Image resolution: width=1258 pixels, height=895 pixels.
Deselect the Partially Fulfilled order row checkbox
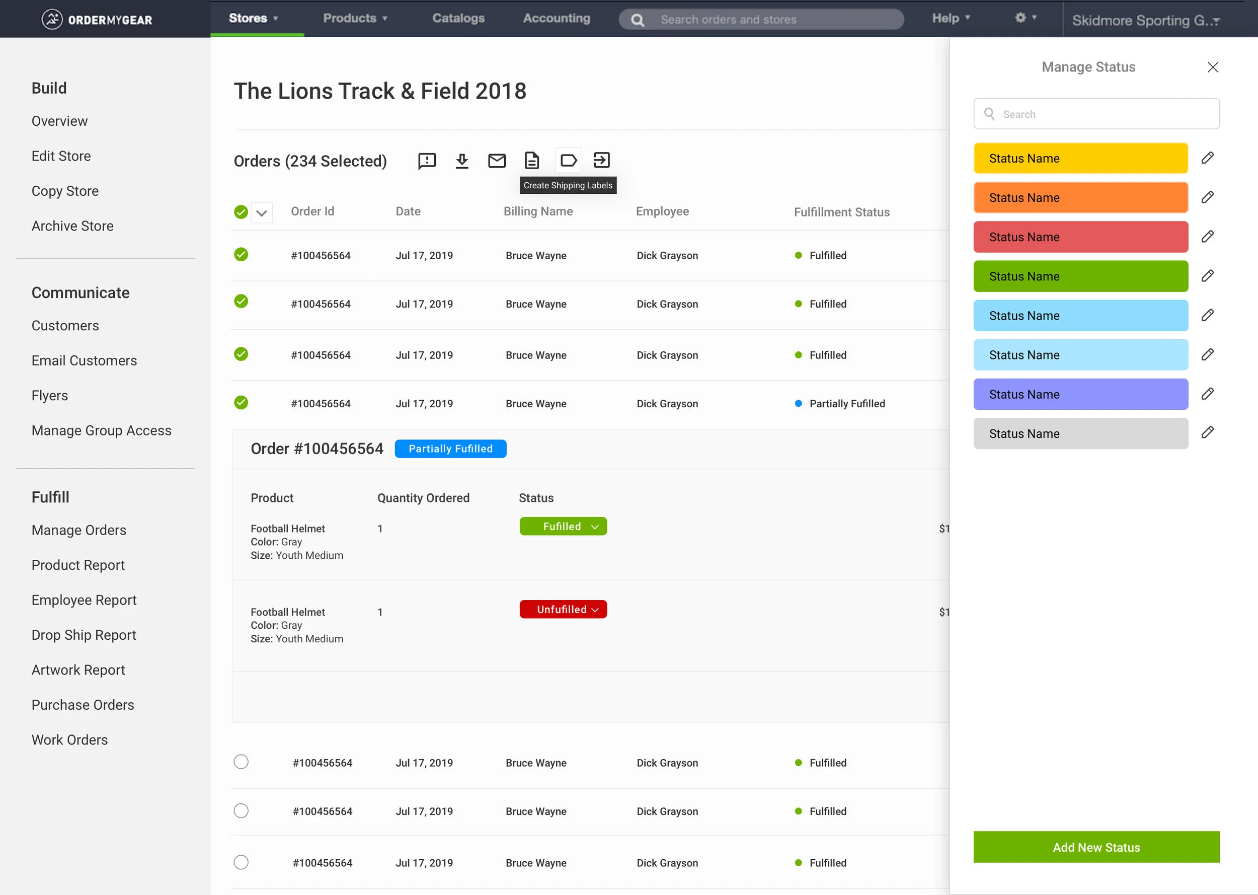241,403
